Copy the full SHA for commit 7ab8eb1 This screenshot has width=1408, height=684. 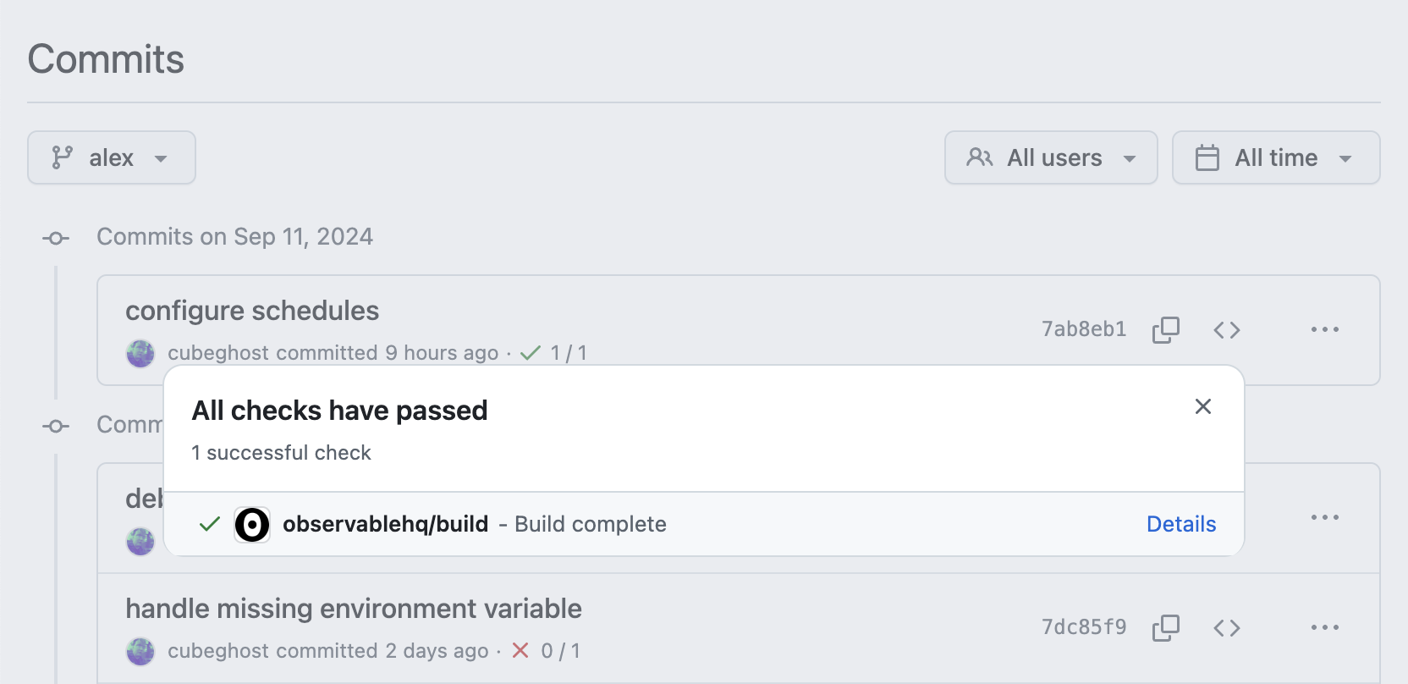1165,329
